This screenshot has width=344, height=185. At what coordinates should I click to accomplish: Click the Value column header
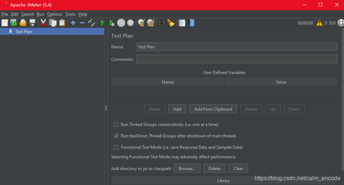[281, 82]
